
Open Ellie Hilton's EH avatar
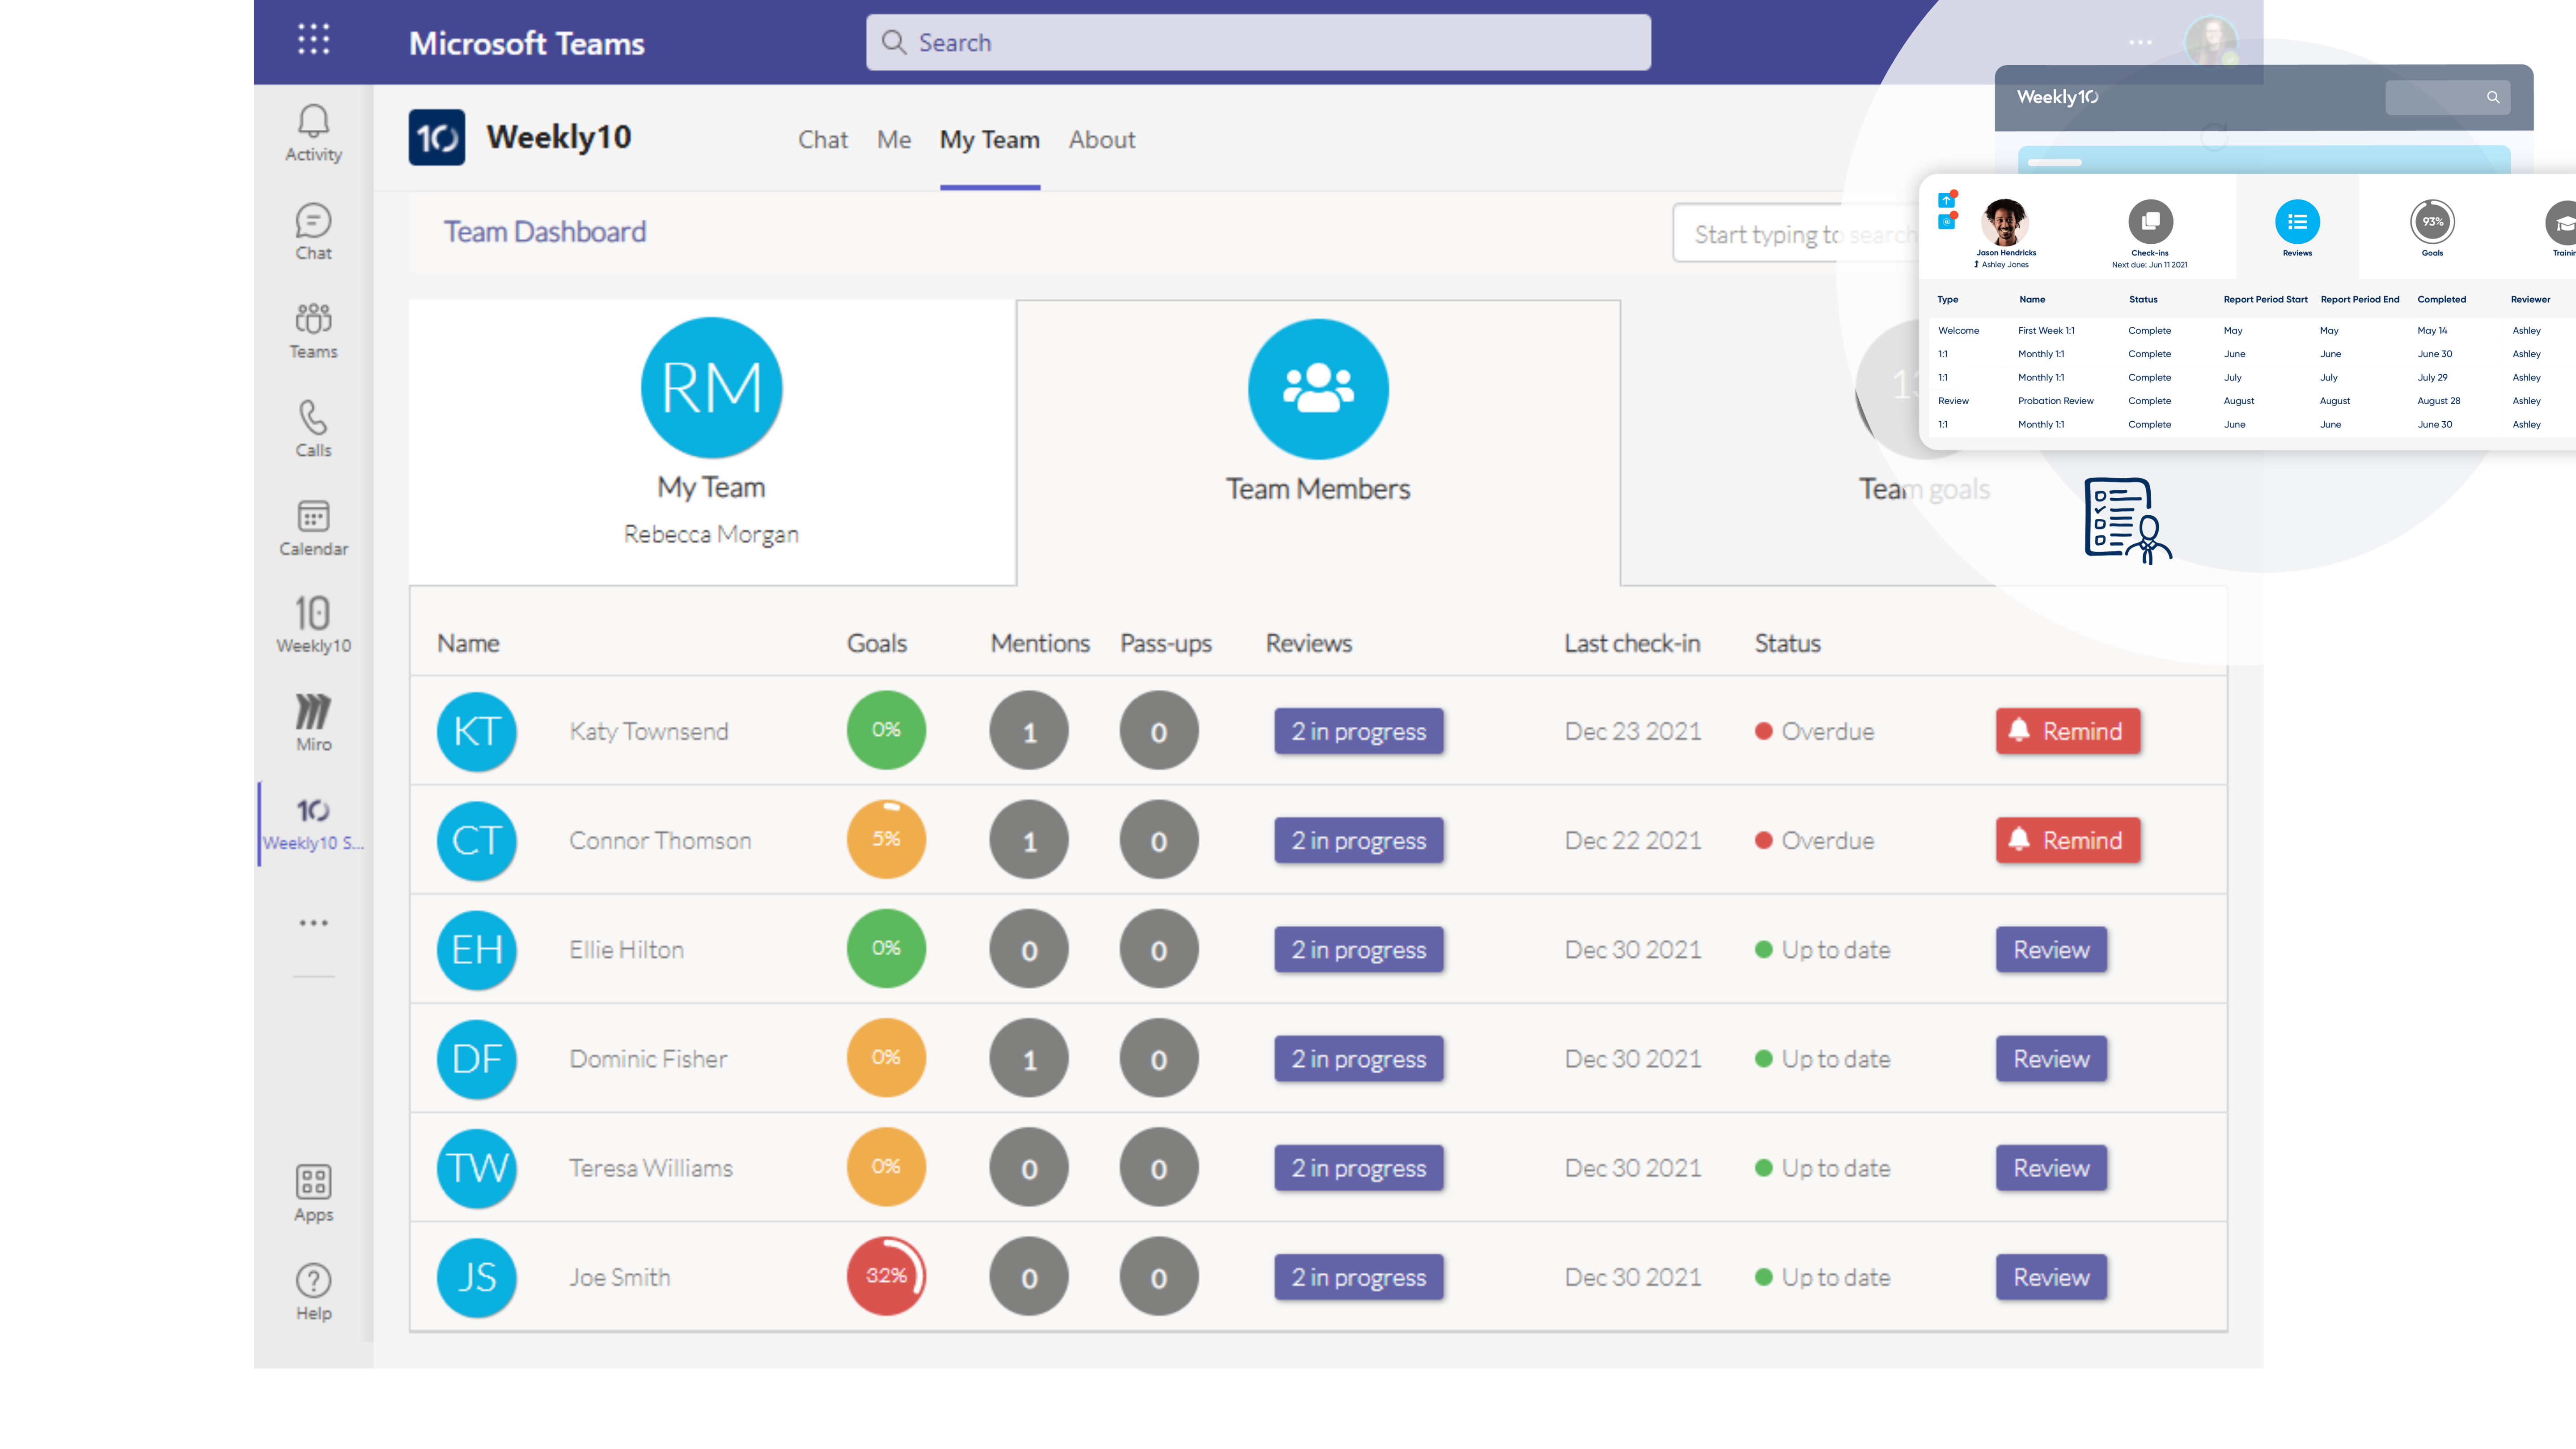point(477,950)
